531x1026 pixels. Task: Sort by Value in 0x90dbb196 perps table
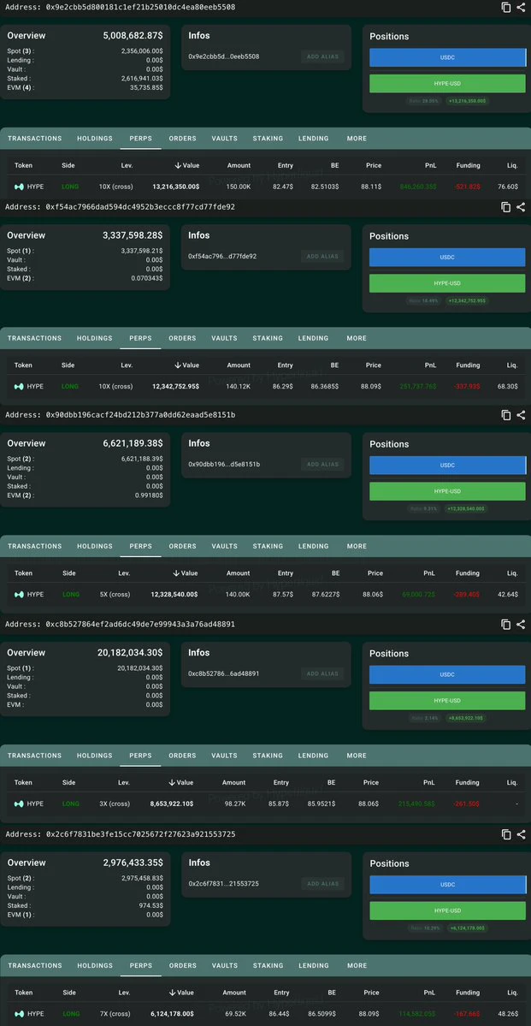click(x=185, y=573)
